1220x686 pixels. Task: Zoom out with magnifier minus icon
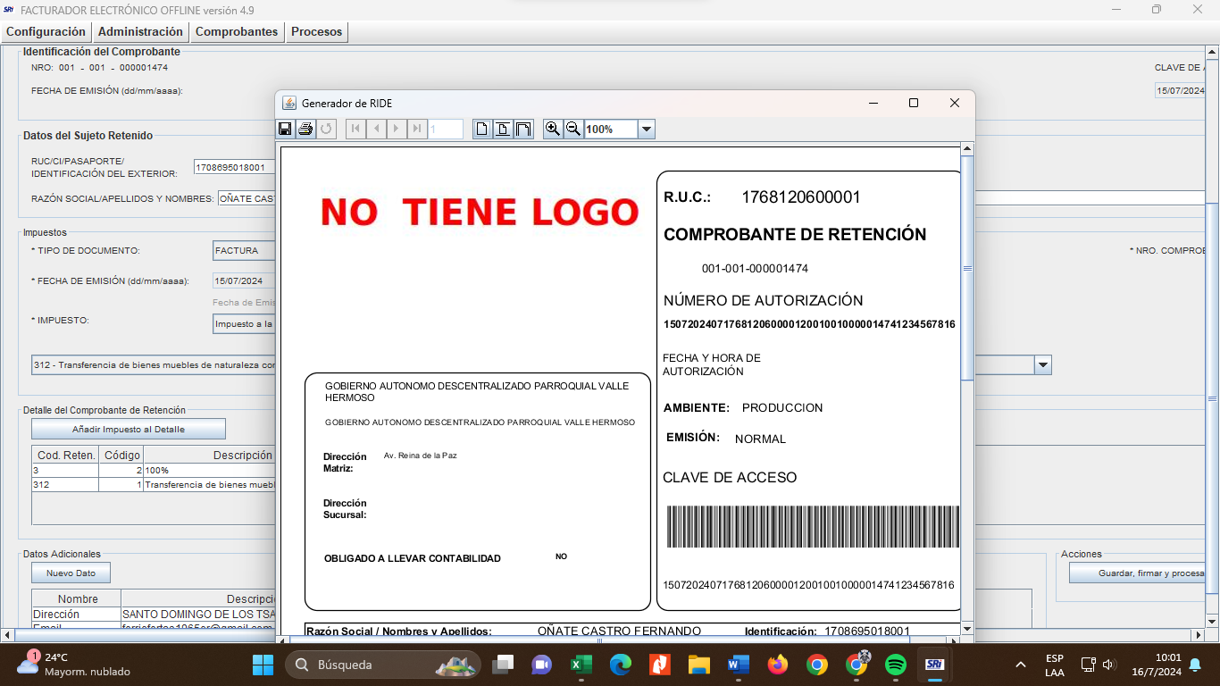pyautogui.click(x=573, y=129)
